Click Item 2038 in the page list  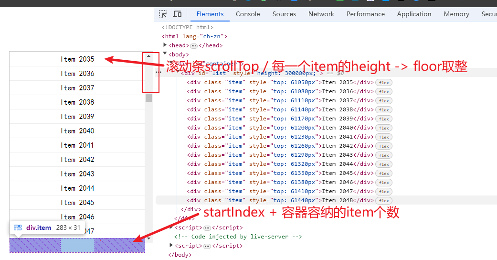77,102
